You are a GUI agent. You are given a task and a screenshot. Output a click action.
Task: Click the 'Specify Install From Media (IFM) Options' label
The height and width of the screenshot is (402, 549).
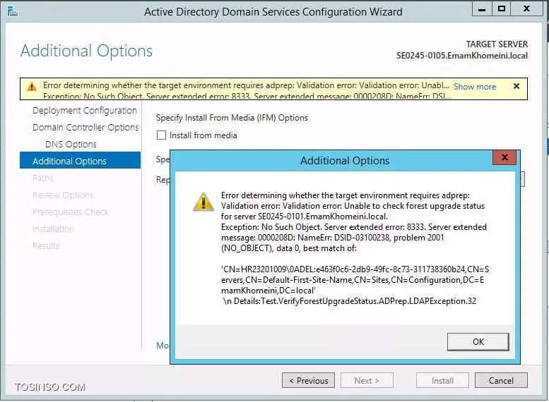point(232,118)
